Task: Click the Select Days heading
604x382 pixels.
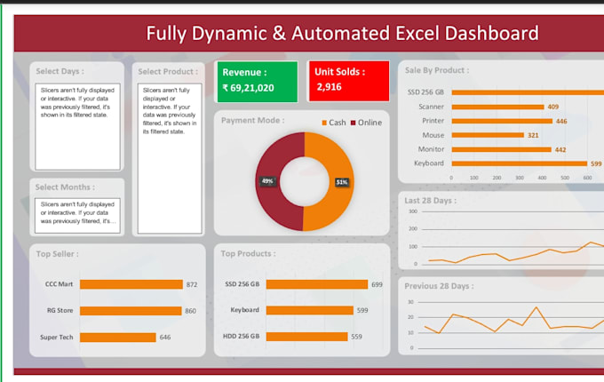Action: point(60,71)
